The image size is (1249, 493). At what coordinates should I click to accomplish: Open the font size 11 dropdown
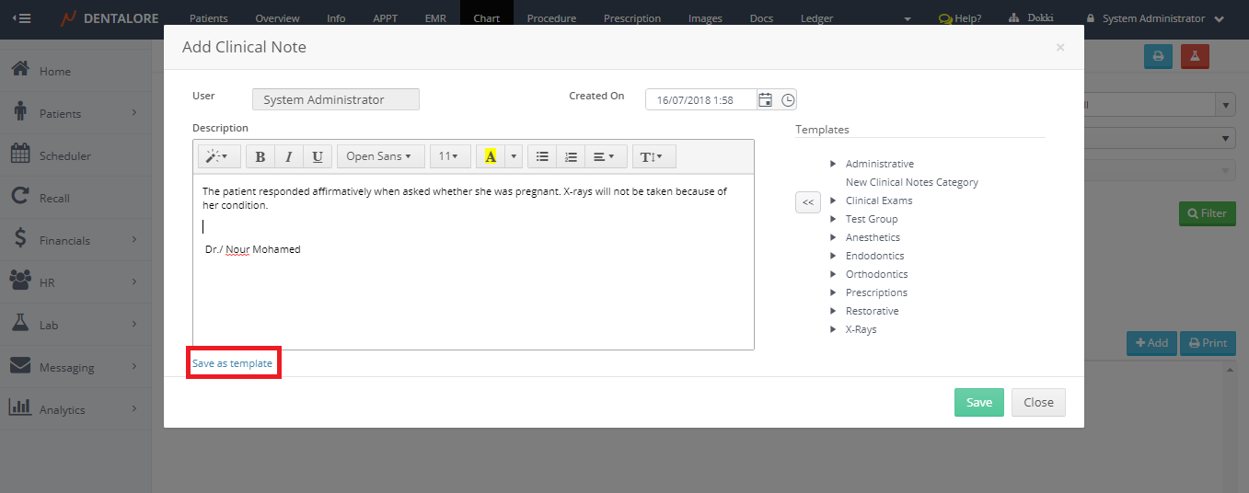[449, 156]
